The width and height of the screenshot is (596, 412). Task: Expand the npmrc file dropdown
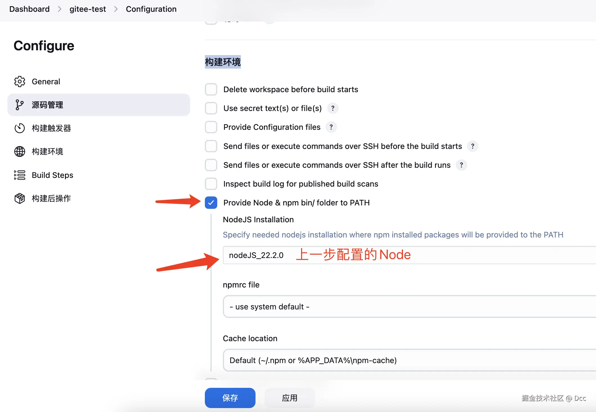(x=408, y=307)
